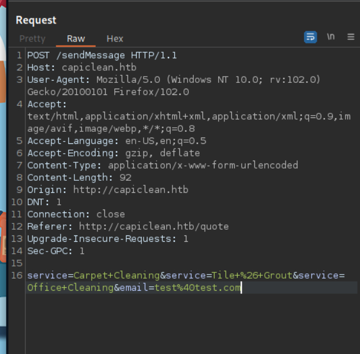The width and height of the screenshot is (360, 354).
Task: Click the Accept-Language header line
Action: point(117,141)
